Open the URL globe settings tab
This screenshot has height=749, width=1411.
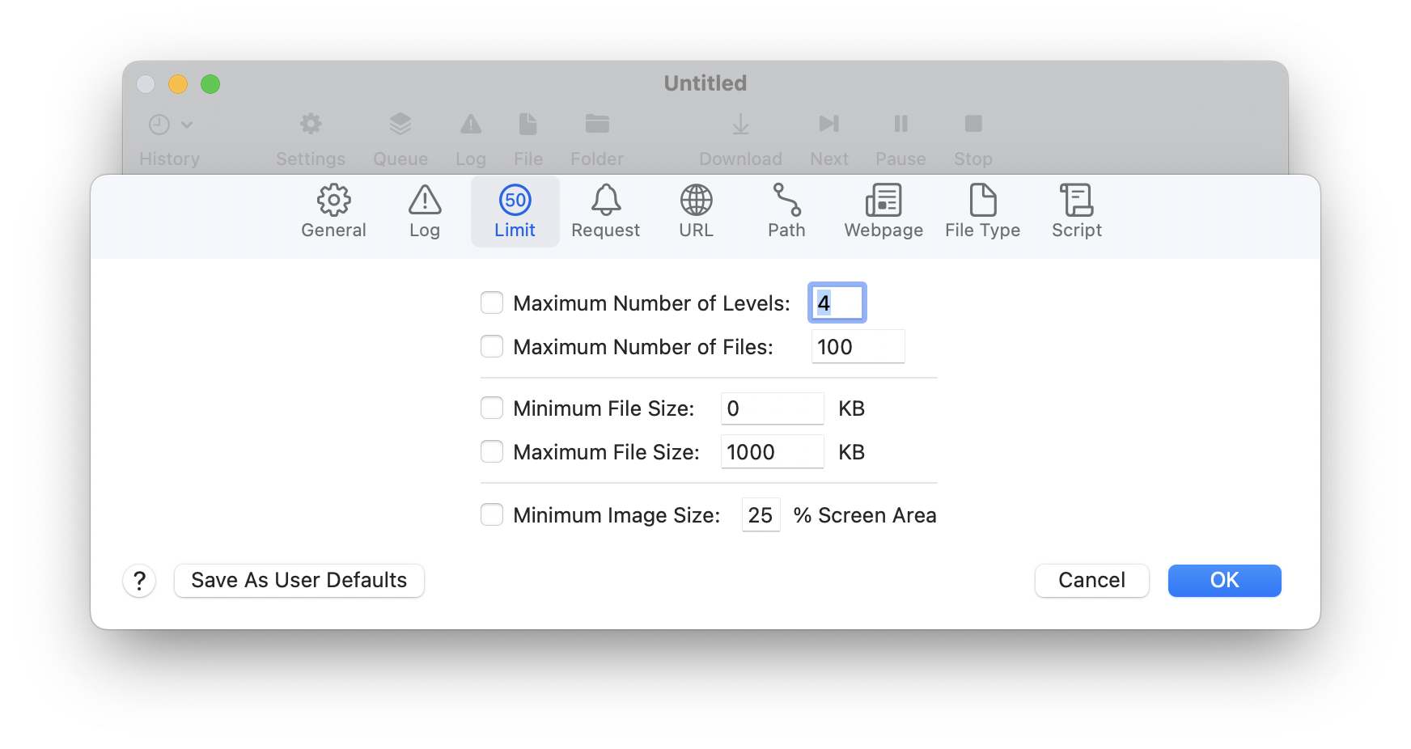click(696, 211)
